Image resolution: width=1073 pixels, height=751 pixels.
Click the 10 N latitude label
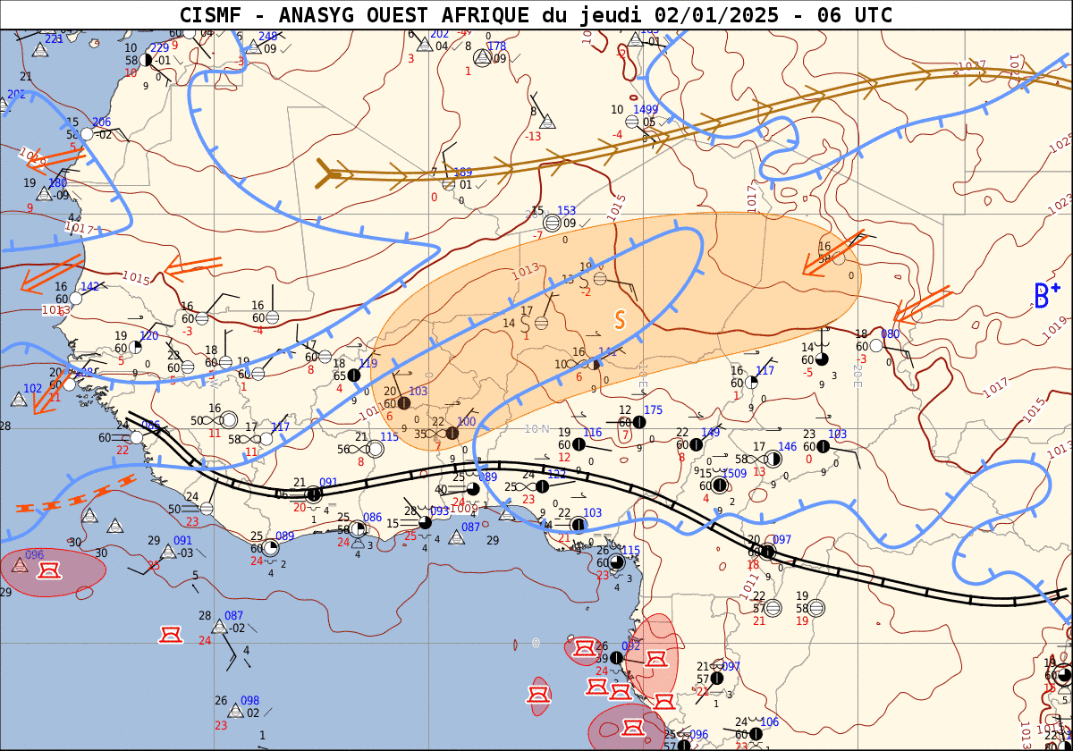[536, 429]
